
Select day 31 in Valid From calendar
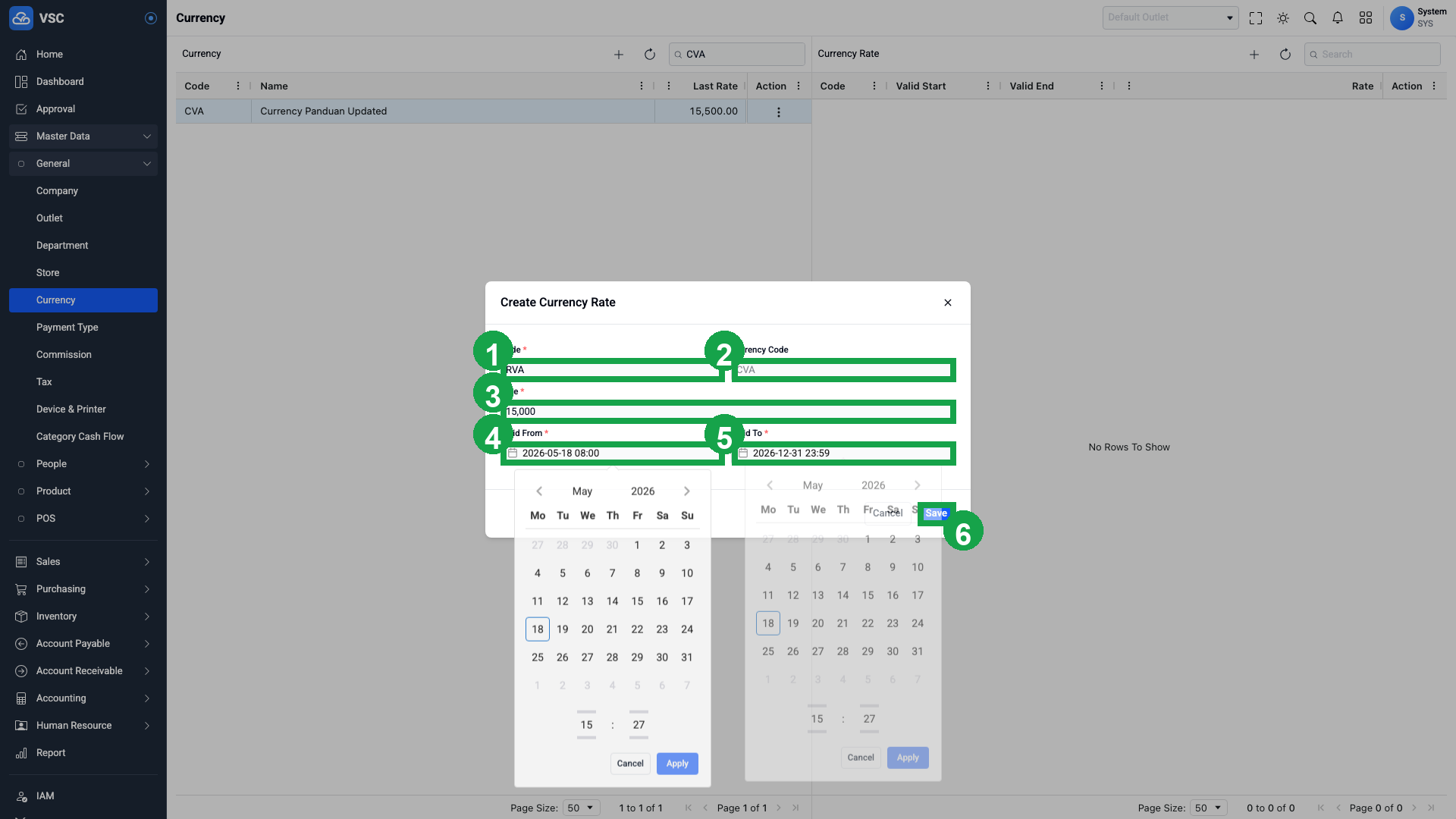pos(687,657)
